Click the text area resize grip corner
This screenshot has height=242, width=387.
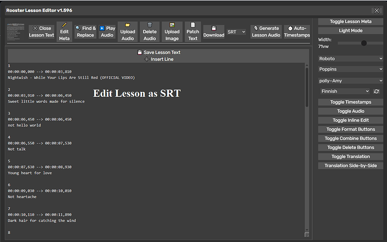click(x=307, y=235)
